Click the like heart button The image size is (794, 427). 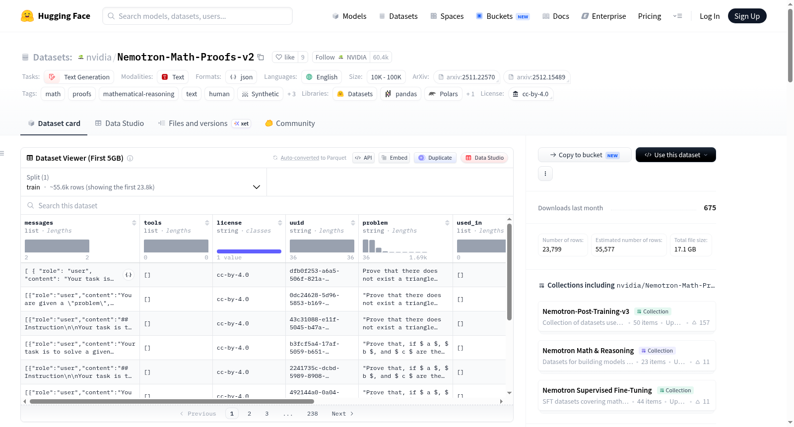285,57
